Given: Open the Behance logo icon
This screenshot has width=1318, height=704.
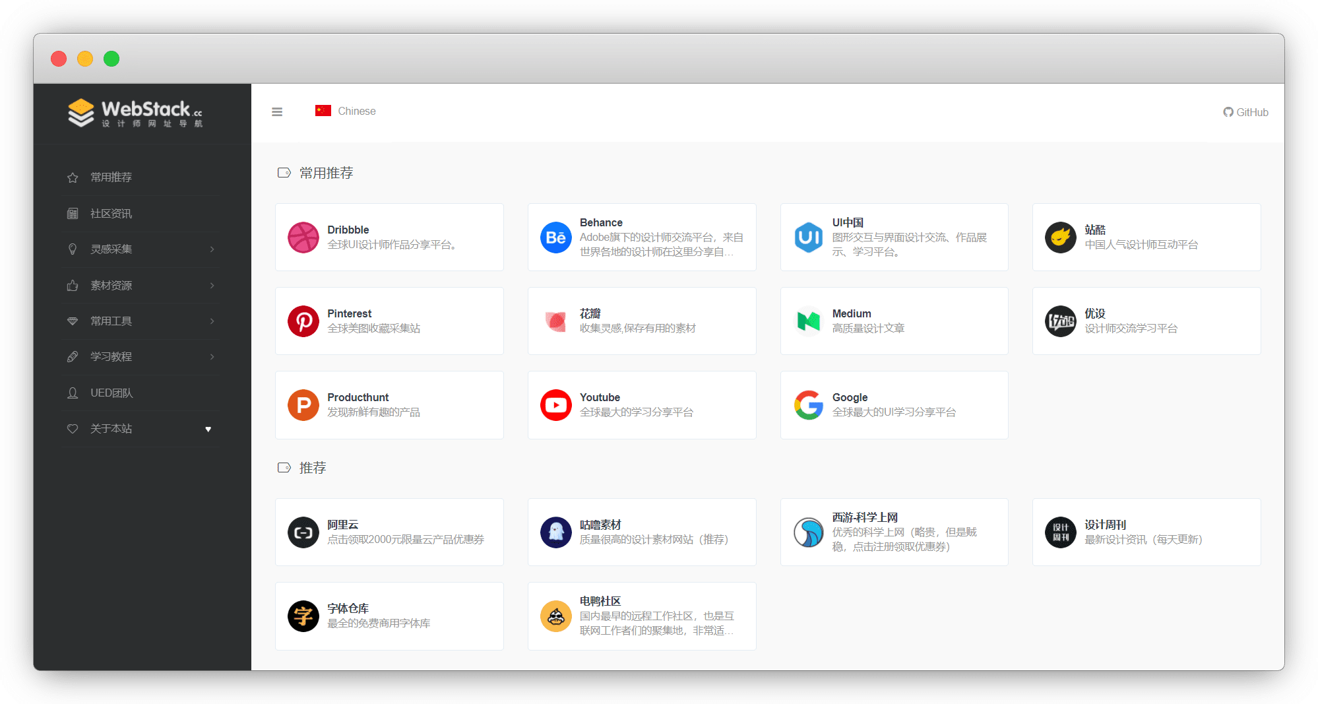Looking at the screenshot, I should click(x=555, y=238).
